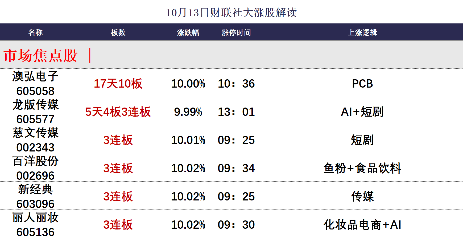The width and height of the screenshot is (463, 238).
Task: Select the AI+短剧 logic cell
Action: click(362, 112)
